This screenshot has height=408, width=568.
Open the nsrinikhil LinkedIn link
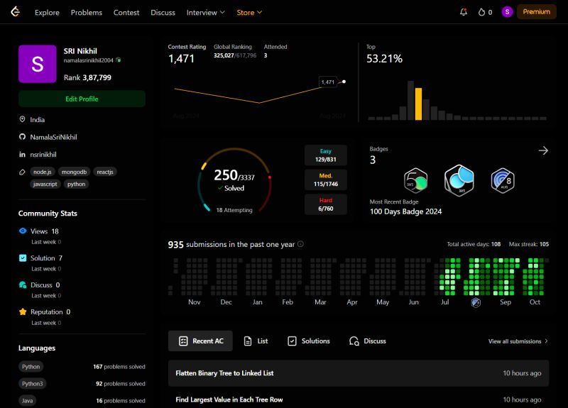click(x=43, y=154)
